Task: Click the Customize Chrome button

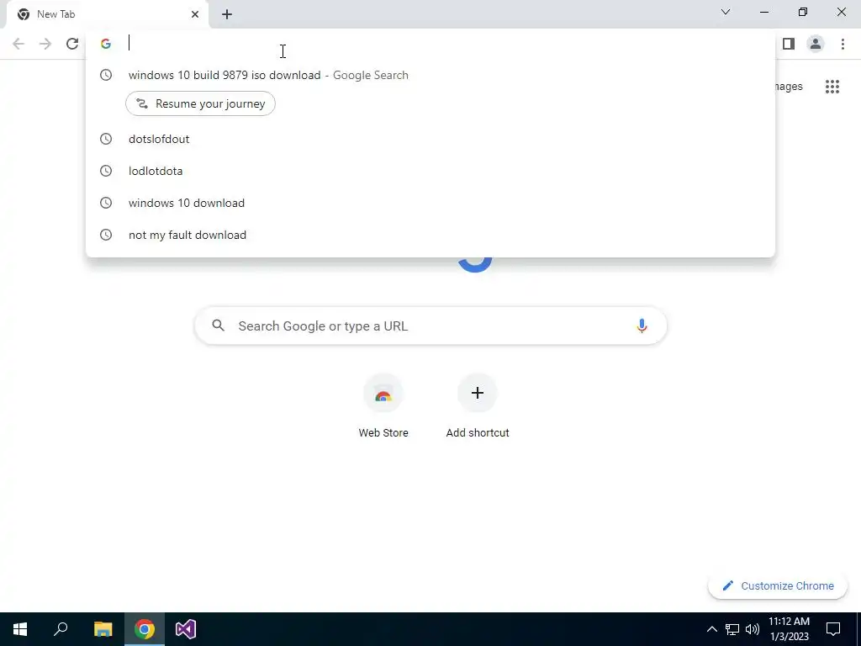Action: [778, 585]
